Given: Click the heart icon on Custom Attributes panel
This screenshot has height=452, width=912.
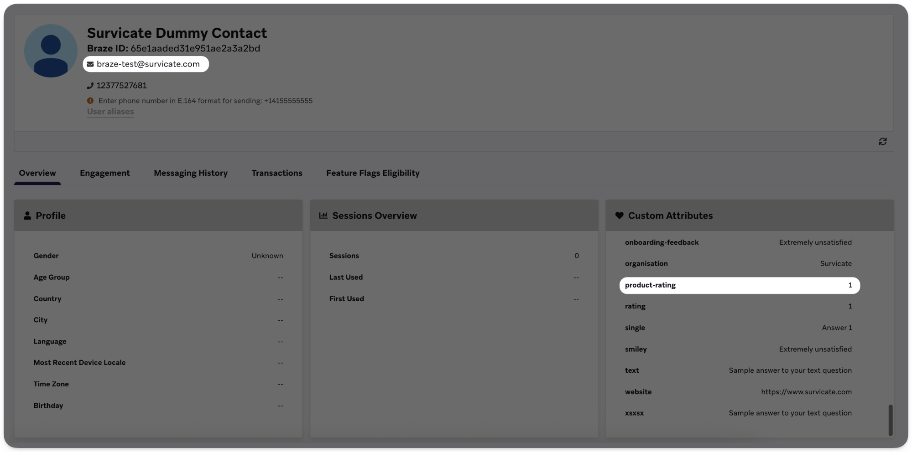Looking at the screenshot, I should (x=619, y=216).
